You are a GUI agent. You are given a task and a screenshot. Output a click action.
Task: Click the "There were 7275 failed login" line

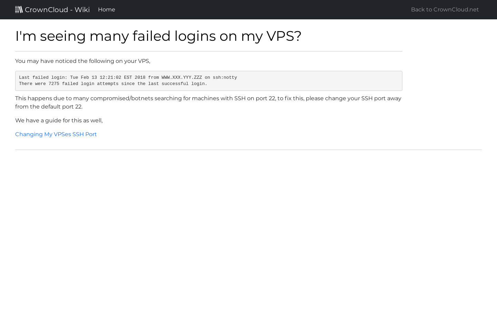point(113,84)
